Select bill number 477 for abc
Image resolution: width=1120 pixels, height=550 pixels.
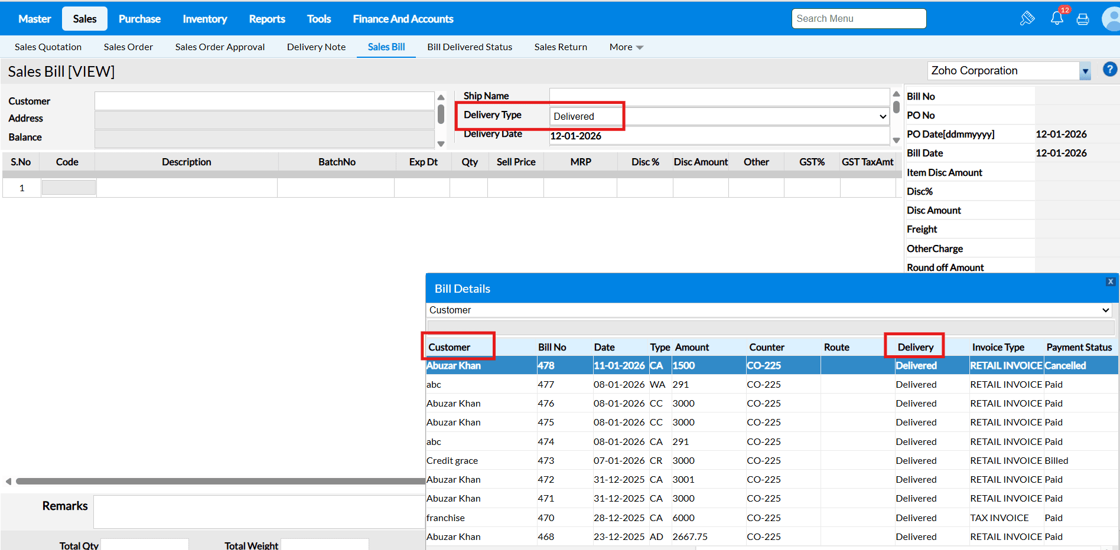pos(546,385)
